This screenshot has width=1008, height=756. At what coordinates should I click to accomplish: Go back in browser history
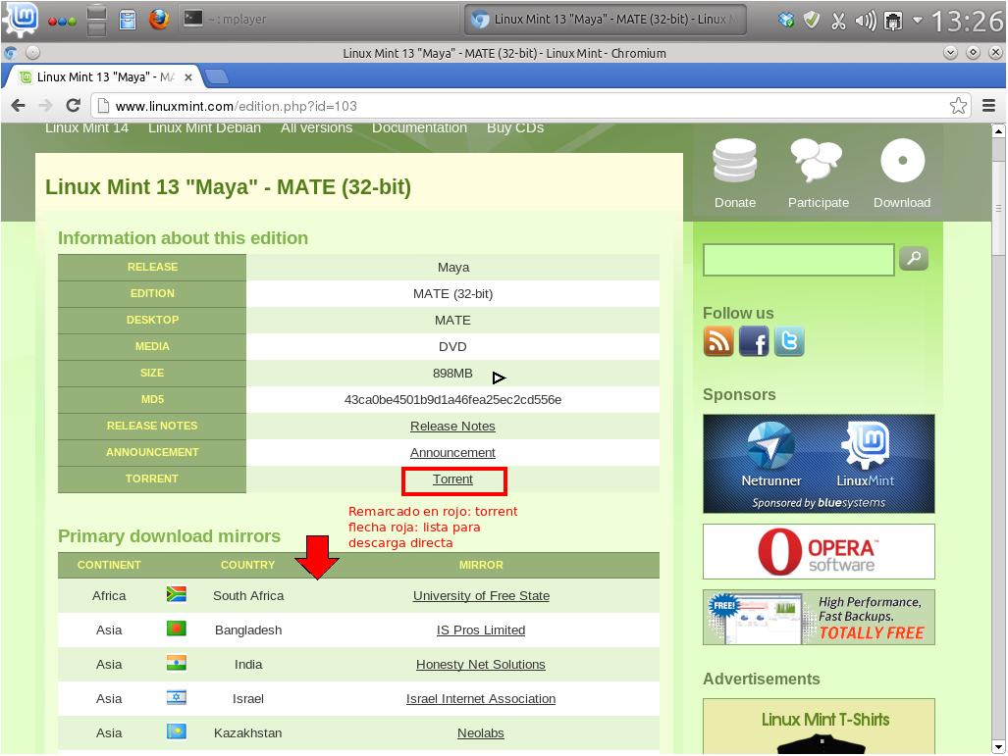pyautogui.click(x=18, y=105)
